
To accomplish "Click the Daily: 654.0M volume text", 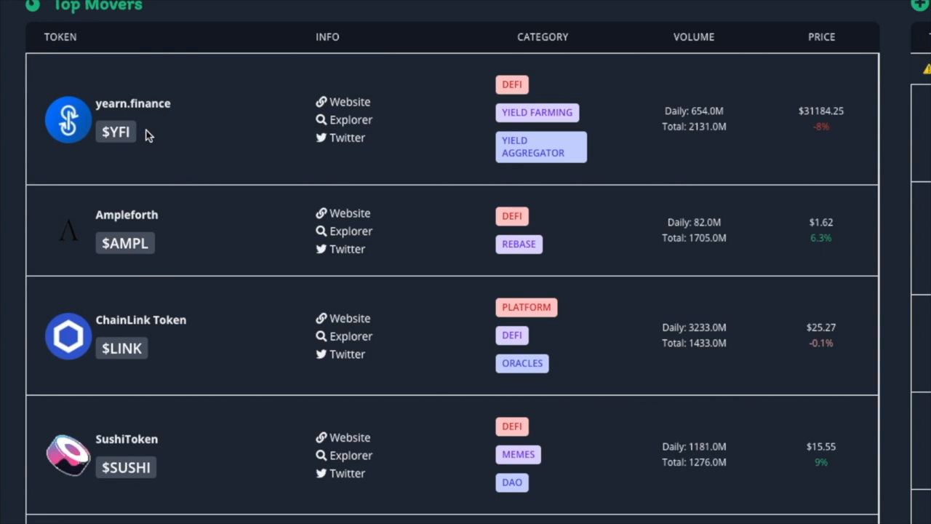I will pyautogui.click(x=694, y=111).
